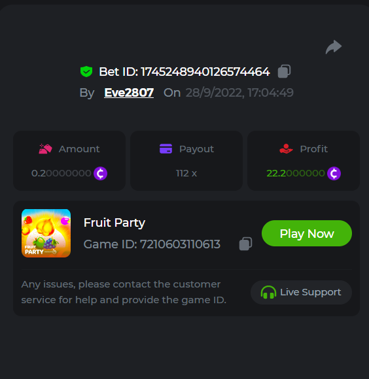Click the 112 x payout value
This screenshot has height=379, width=369.
[186, 173]
